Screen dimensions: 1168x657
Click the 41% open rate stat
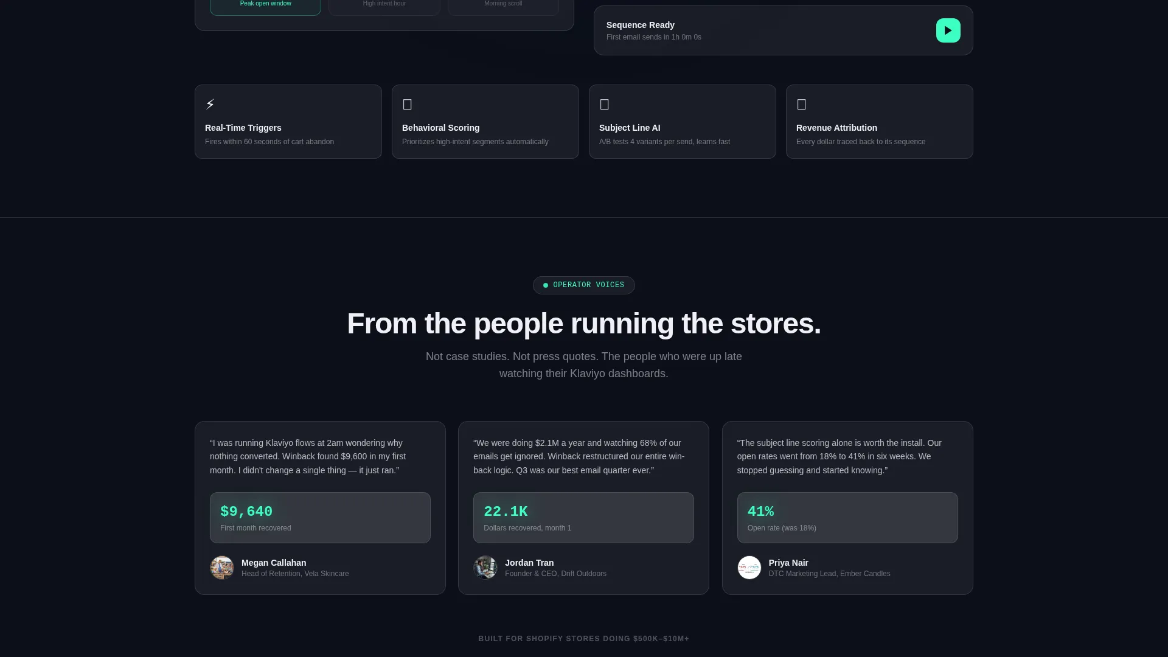[x=847, y=518]
